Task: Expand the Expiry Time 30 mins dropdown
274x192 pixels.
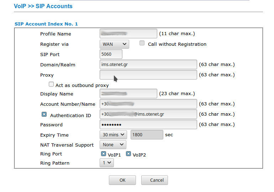Action: 114,135
